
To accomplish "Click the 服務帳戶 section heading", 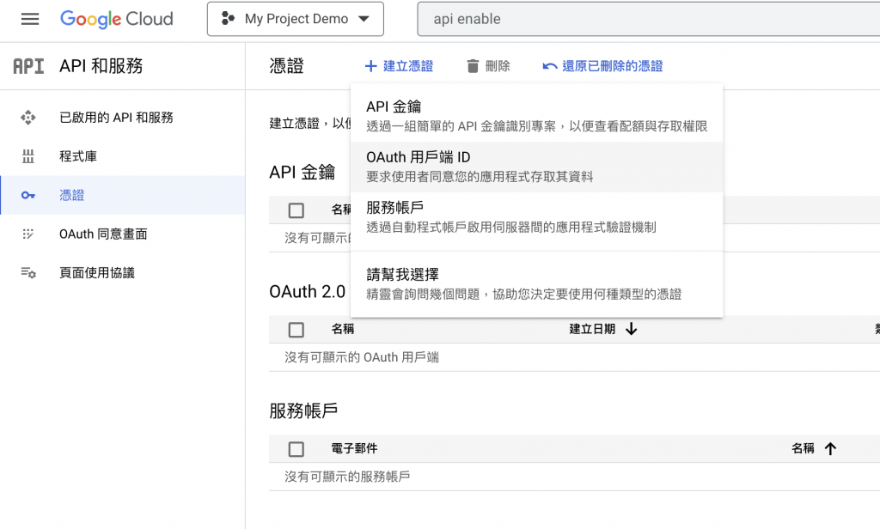I will tap(303, 411).
